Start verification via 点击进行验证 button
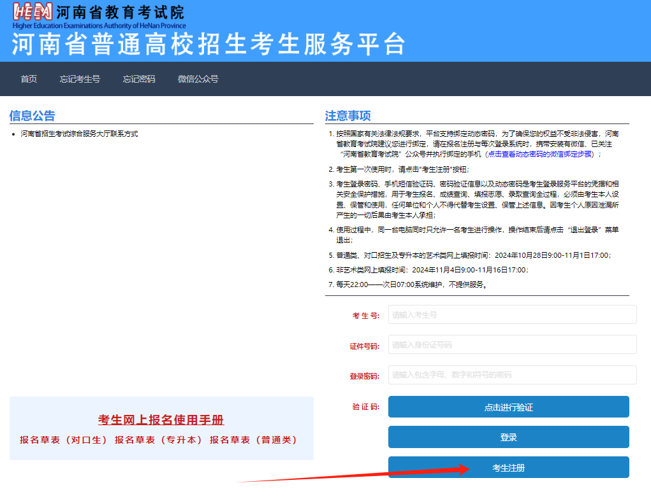Viewport: 651px width, 499px height. (x=508, y=406)
